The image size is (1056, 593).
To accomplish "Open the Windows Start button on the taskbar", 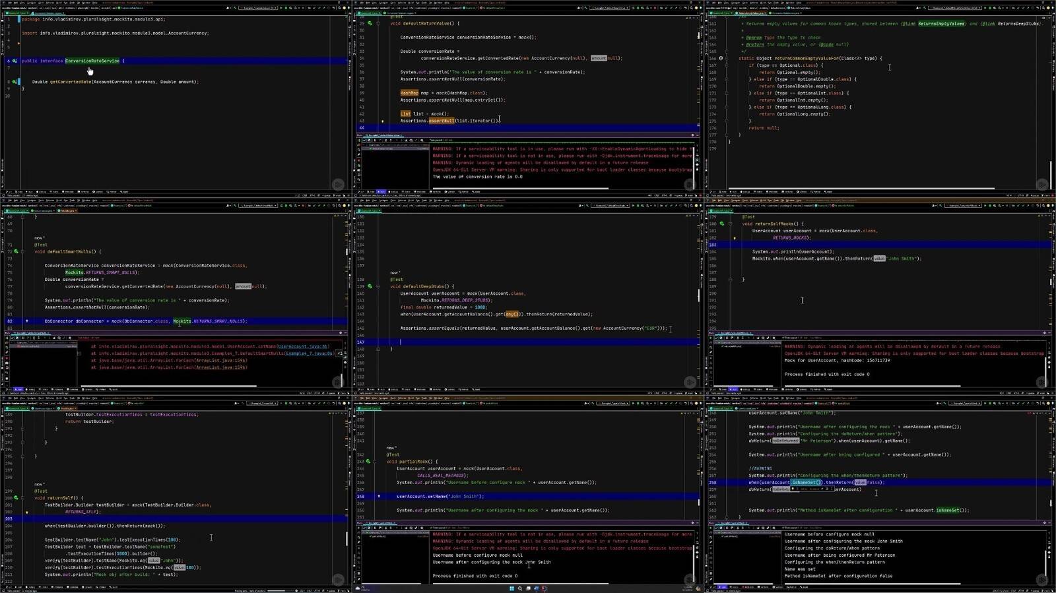I will pos(511,588).
